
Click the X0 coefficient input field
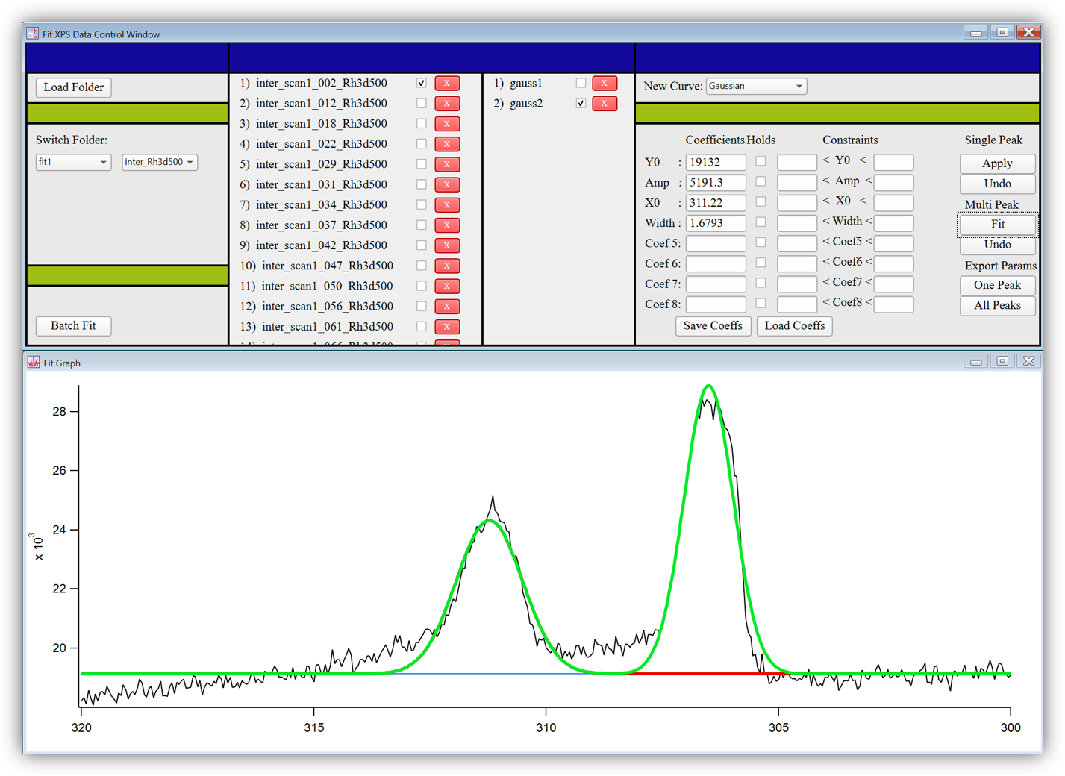point(715,202)
